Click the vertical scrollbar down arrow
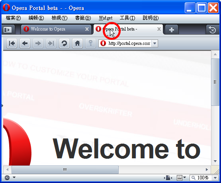Viewport: 221px width, 183px height. [215, 162]
